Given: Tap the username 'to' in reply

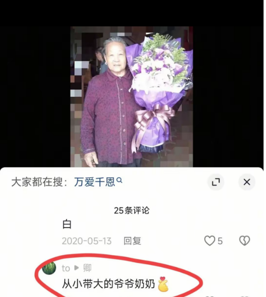Looking at the screenshot, I should click(66, 268).
